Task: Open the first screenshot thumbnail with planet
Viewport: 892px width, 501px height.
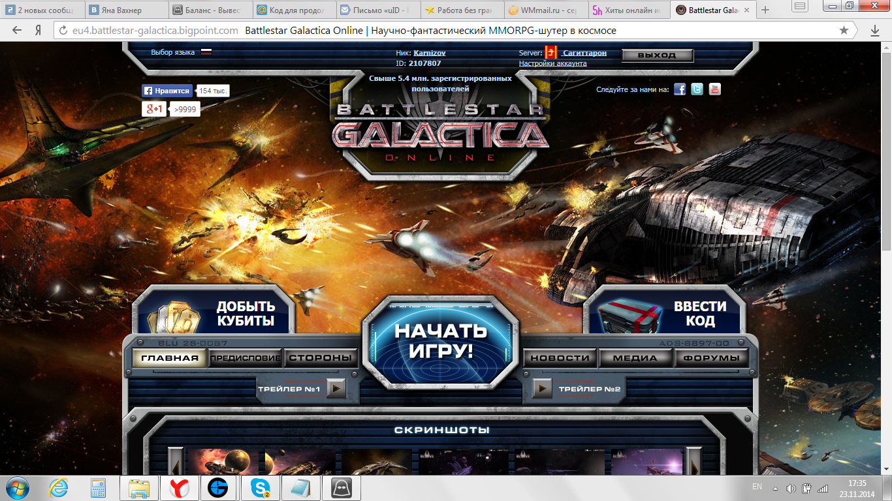Action: [223, 461]
